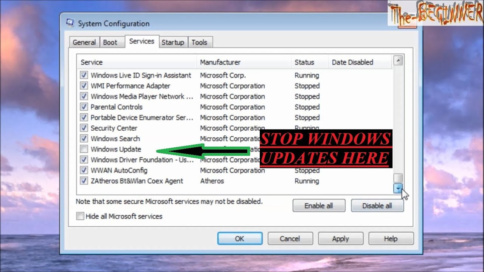
Task: Uncheck the WWAN AutoConfig service
Action: [x=84, y=170]
